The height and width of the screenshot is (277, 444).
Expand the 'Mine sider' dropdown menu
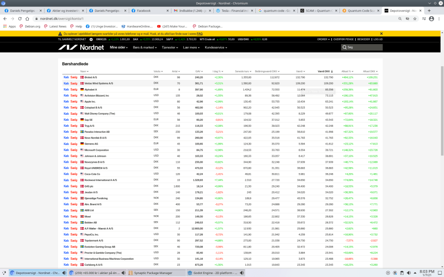tap(120, 47)
